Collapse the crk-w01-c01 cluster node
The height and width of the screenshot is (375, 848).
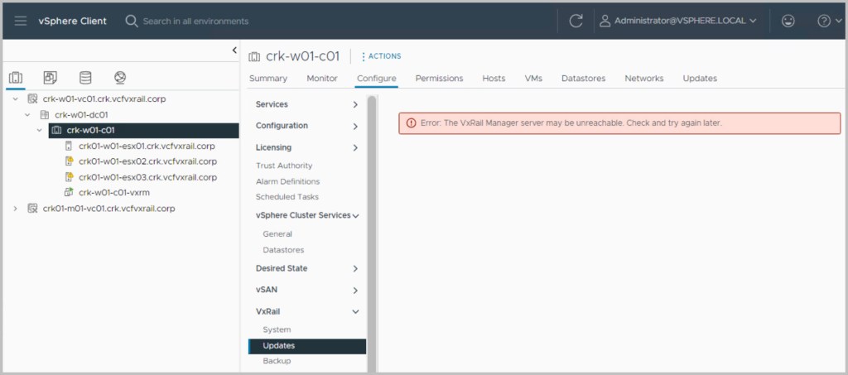(x=40, y=130)
